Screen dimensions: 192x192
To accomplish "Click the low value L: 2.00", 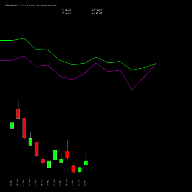I will (x=97, y=13).
